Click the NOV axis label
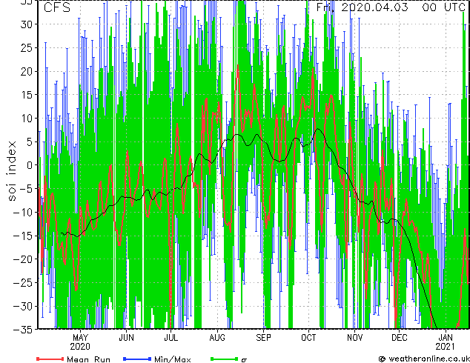470x363 pixels. click(354, 338)
